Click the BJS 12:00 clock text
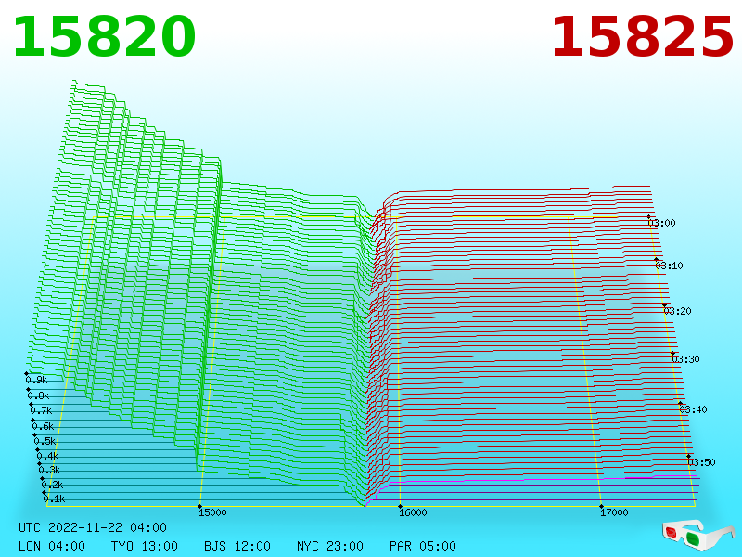This screenshot has height=557, width=742. coord(237,546)
